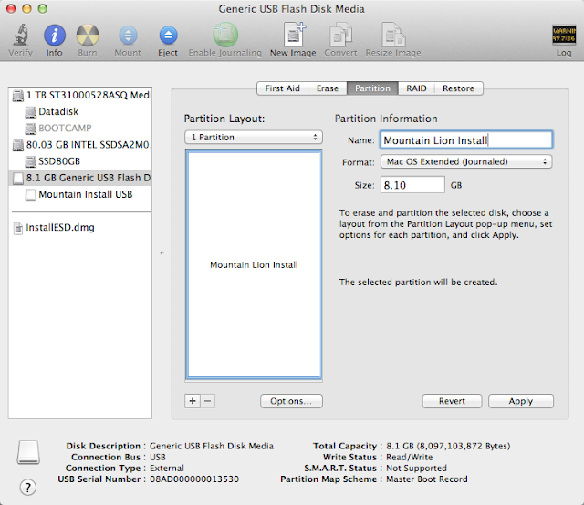Eject the selected disk via Eject icon
The height and width of the screenshot is (505, 584).
168,35
